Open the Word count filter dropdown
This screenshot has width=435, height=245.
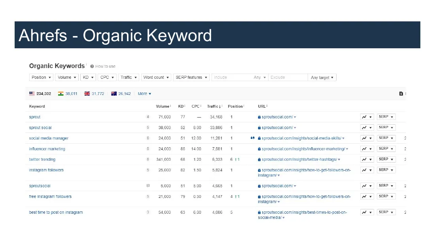click(156, 78)
